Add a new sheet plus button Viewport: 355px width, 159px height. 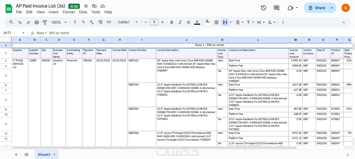pyautogui.click(x=16, y=155)
